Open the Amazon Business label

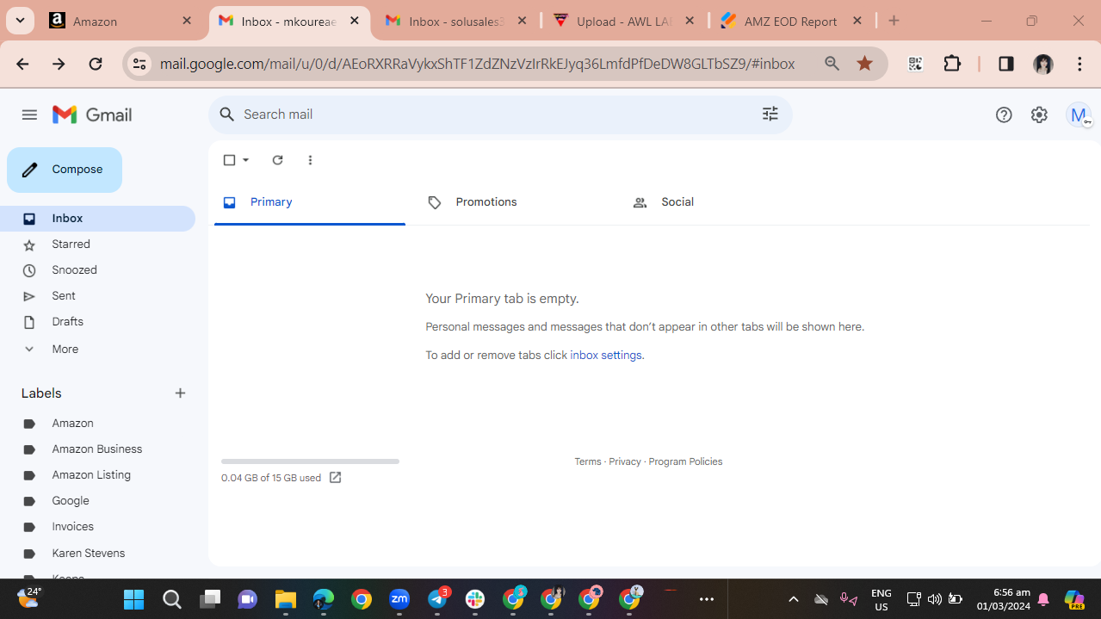97,449
